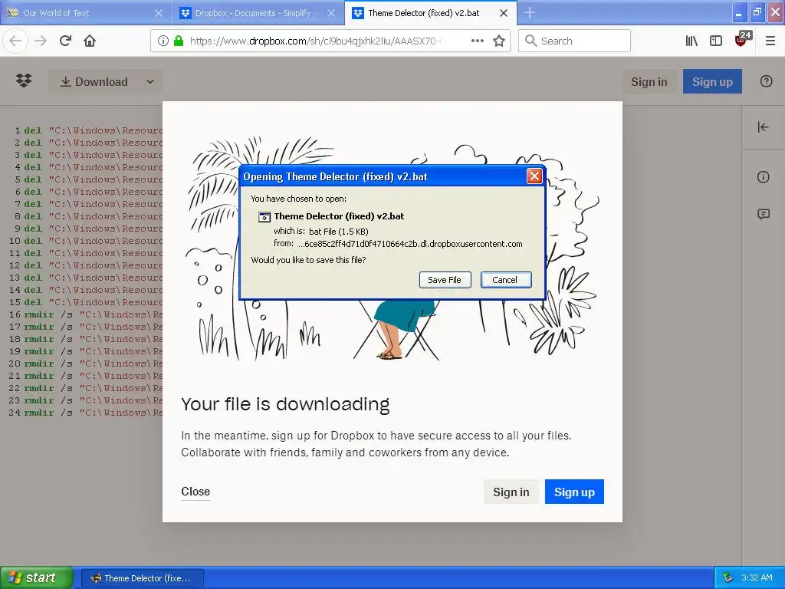Screen dimensions: 785x589
Task: Close the Dropbox - Documents tab
Action: [331, 13]
